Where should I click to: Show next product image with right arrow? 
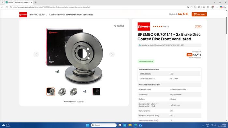tap(112, 54)
